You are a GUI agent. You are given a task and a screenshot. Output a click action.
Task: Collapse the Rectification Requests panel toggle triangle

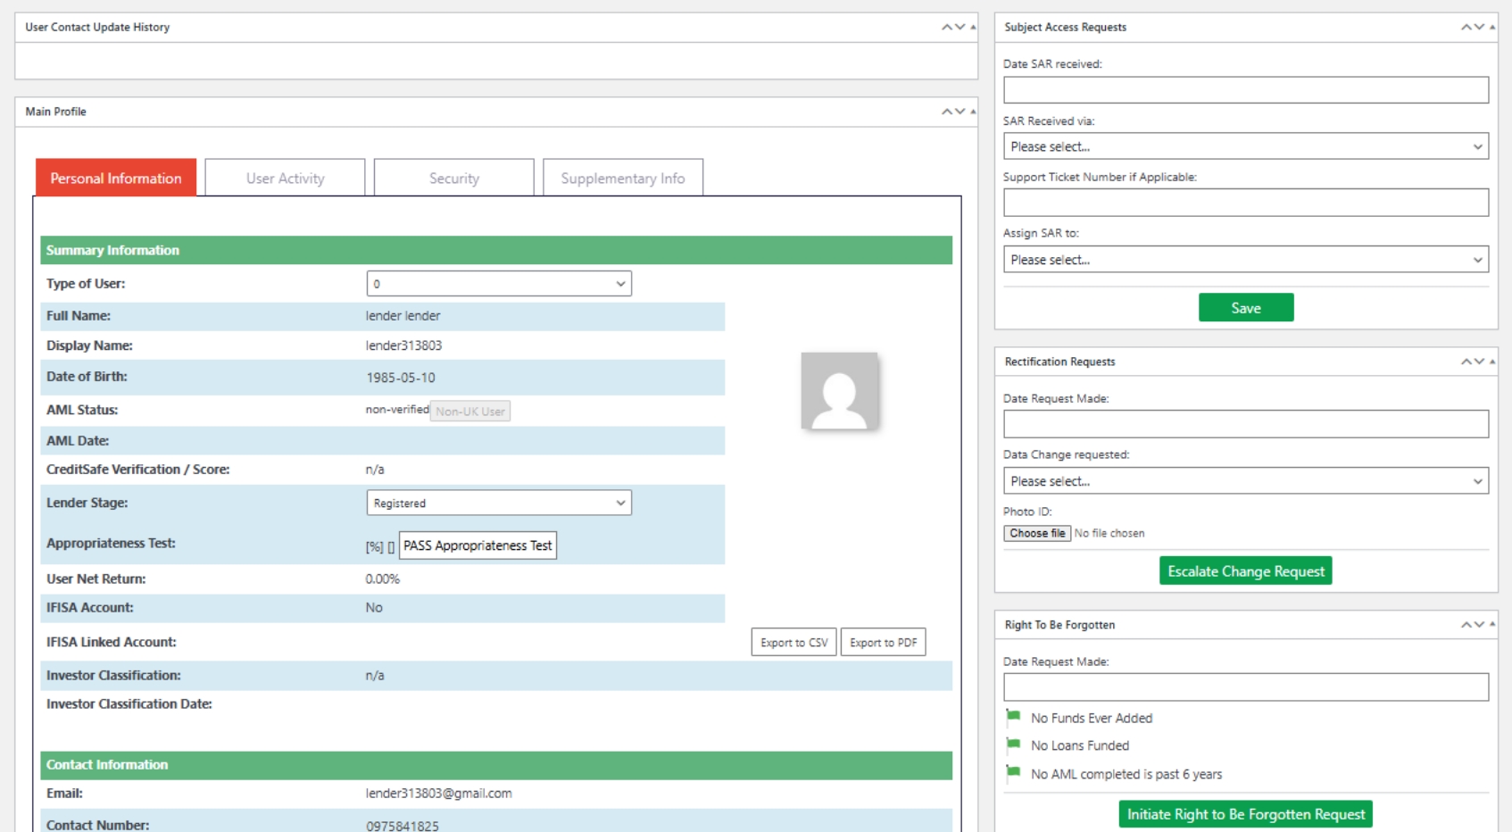(x=1492, y=362)
